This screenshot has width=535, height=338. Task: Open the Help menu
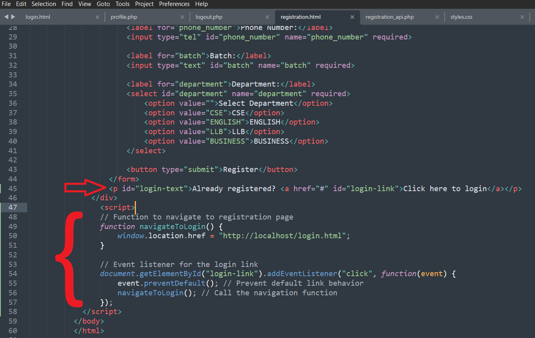tap(202, 4)
